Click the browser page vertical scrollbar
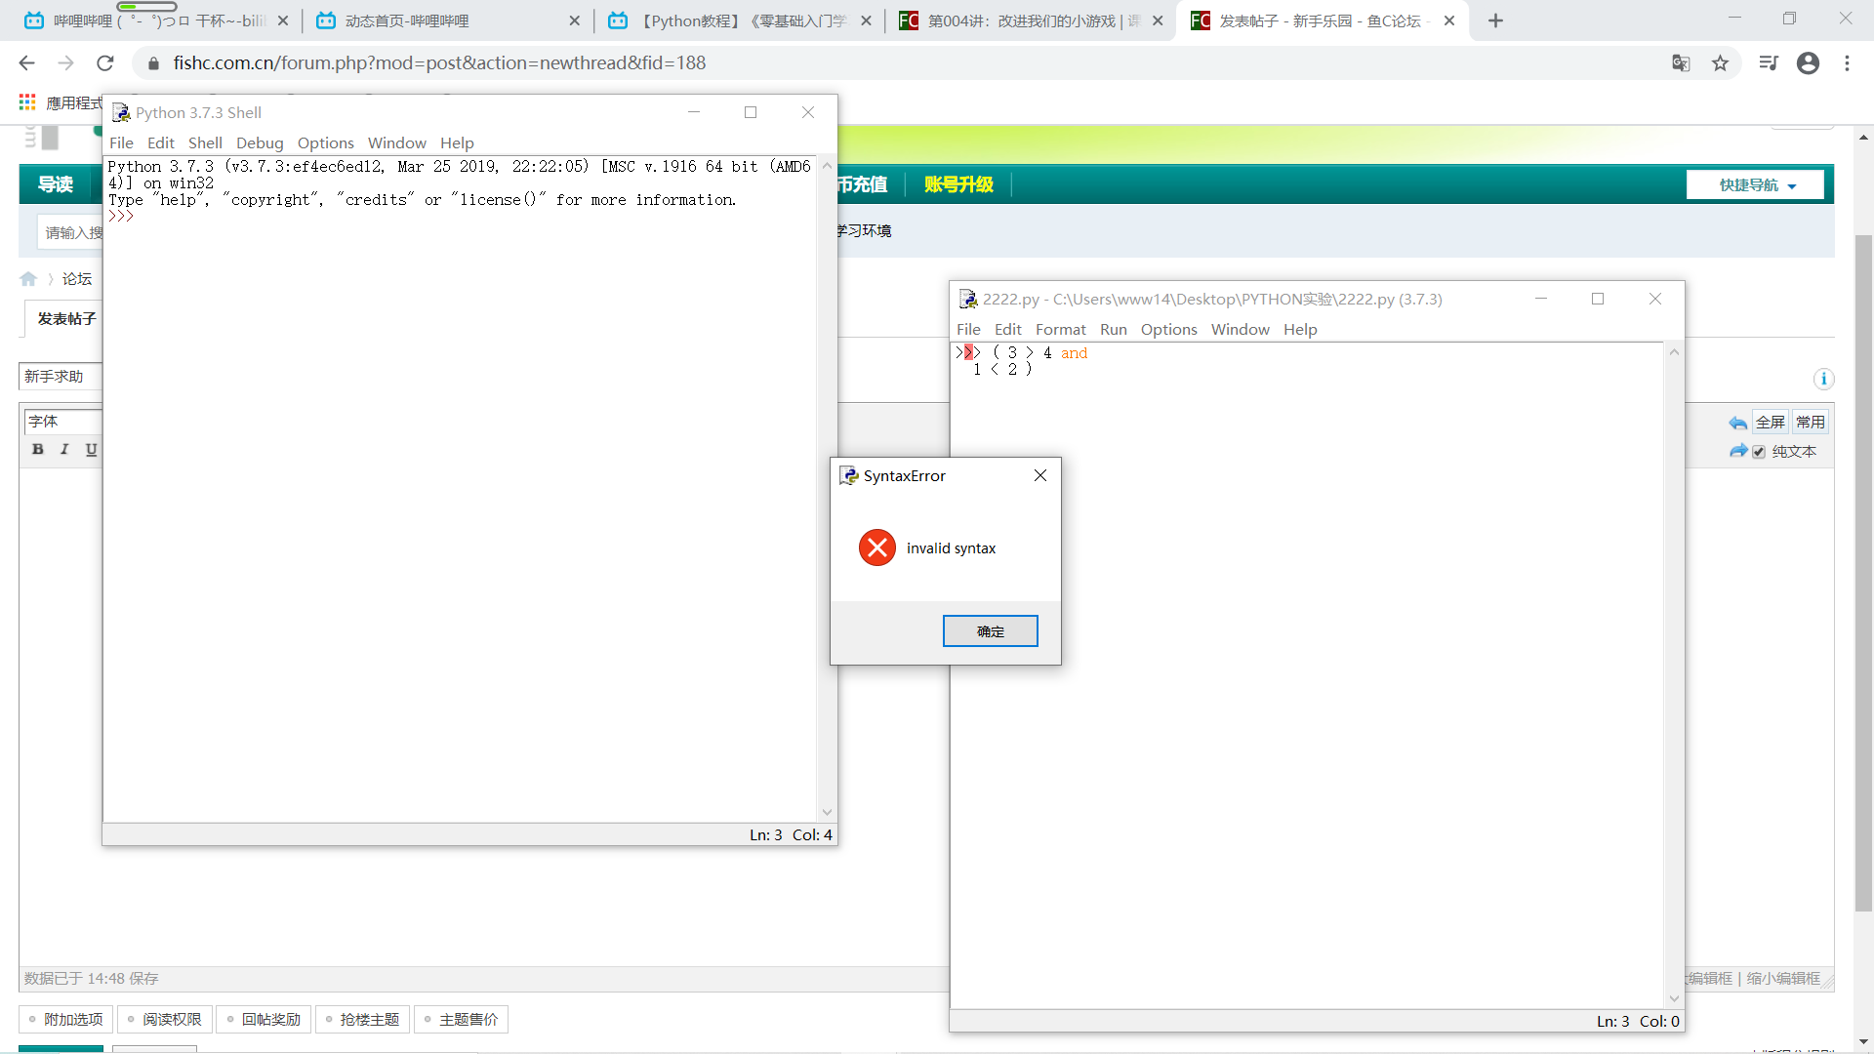 tap(1863, 574)
